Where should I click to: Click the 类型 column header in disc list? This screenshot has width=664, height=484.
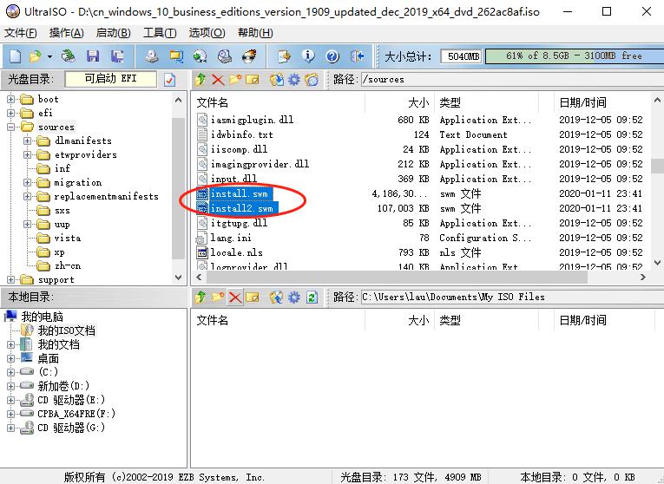click(x=487, y=102)
